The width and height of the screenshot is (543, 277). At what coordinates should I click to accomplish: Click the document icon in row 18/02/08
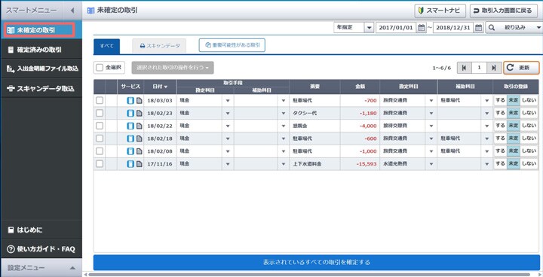(139, 151)
